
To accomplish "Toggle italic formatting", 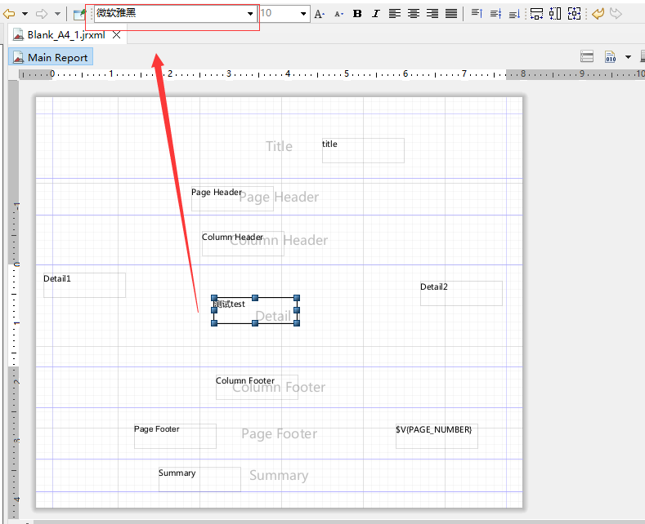I will click(x=375, y=14).
